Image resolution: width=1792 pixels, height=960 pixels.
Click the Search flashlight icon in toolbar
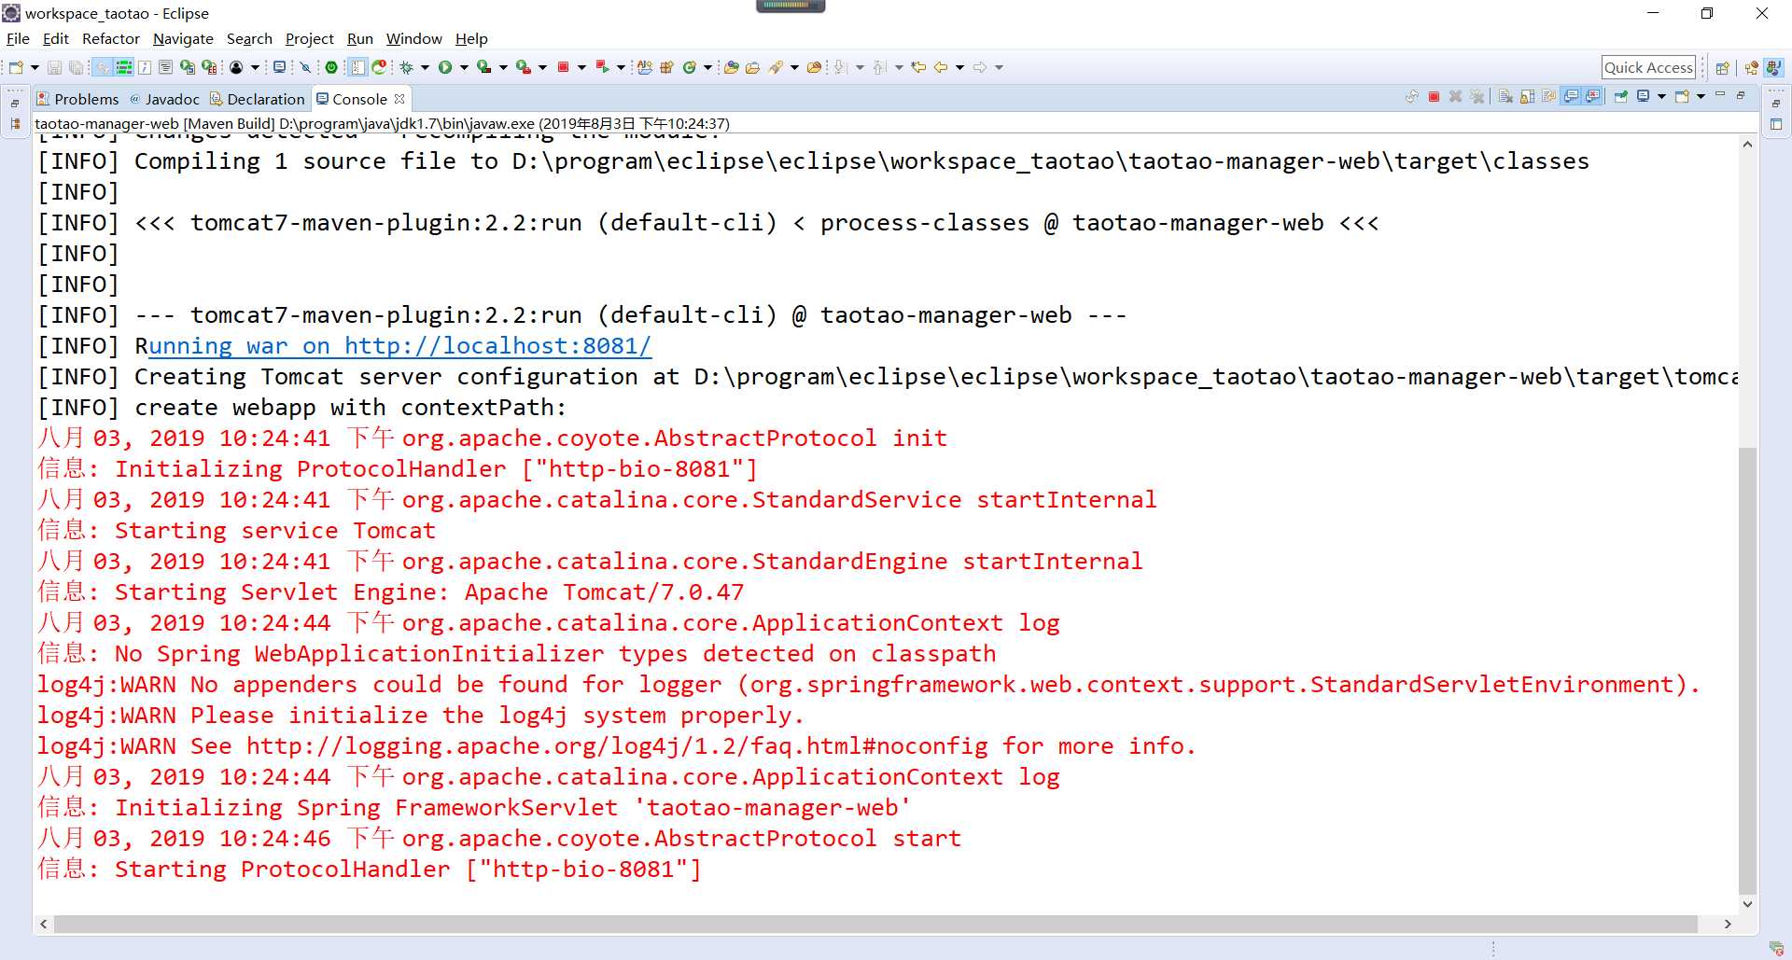[776, 67]
